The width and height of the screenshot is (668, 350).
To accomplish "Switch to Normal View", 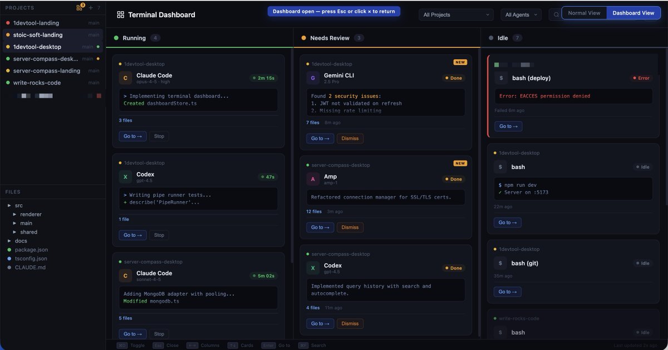I will click(x=584, y=13).
